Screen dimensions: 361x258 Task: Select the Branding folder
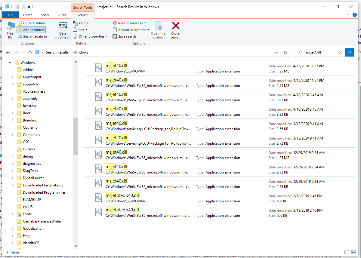[30, 120]
